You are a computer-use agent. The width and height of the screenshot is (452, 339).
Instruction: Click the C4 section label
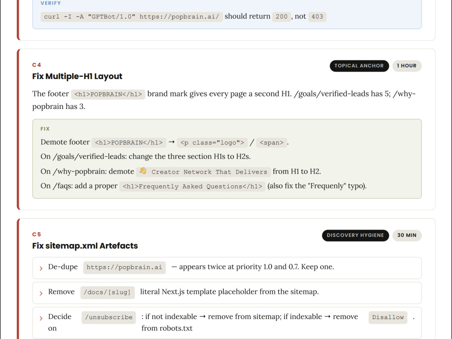(x=37, y=65)
